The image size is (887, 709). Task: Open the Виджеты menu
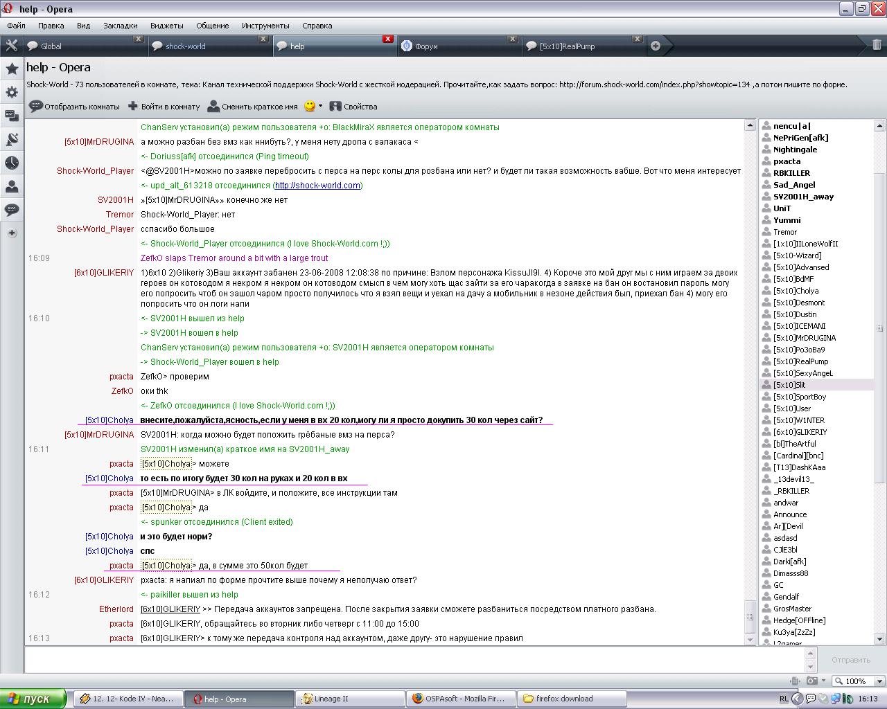coord(167,26)
